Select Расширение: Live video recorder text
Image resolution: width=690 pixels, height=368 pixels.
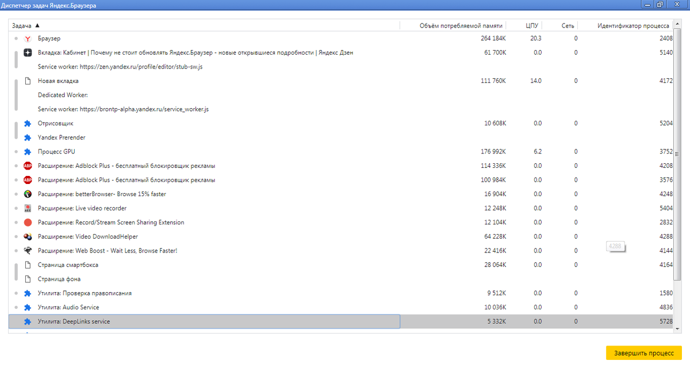82,208
